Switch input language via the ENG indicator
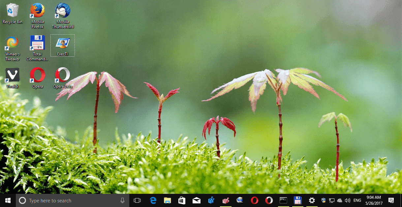 pos(357,200)
